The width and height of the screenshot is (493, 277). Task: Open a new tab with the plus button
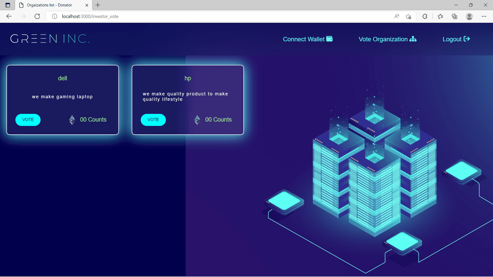tap(98, 5)
